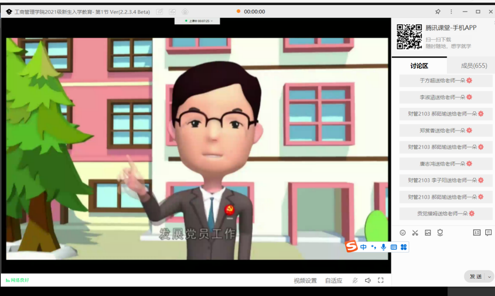Open the emoji picker in chat
Viewport: 495px width, 296px height.
pyautogui.click(x=403, y=233)
